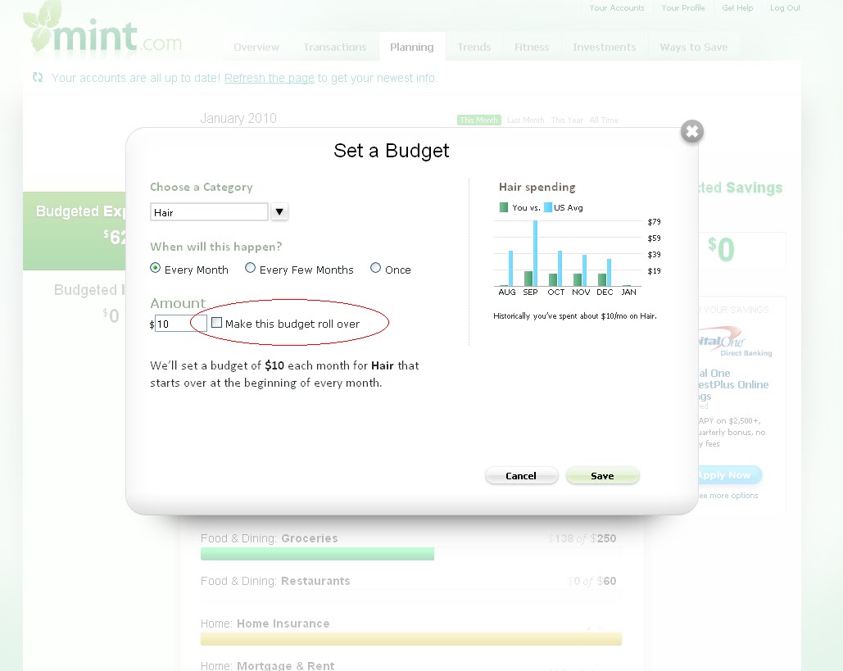The image size is (843, 671).
Task: Click the Log Out link
Action: 786,8
